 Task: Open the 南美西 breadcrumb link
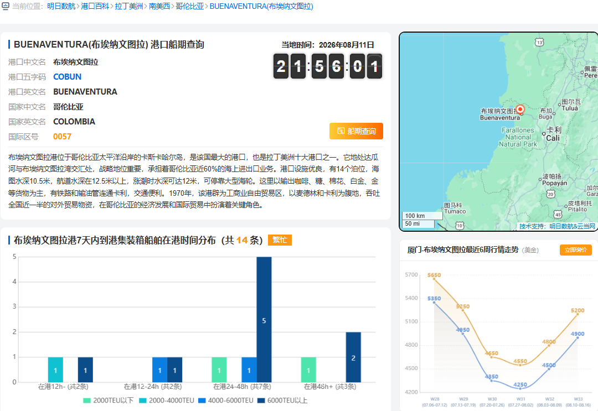tap(159, 7)
